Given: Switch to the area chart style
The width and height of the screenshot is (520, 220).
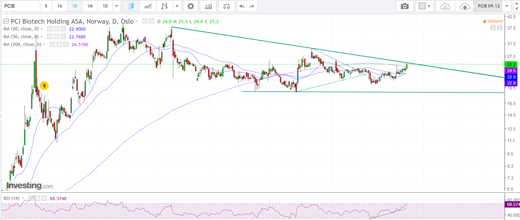Looking at the screenshot, I should click(148, 6).
